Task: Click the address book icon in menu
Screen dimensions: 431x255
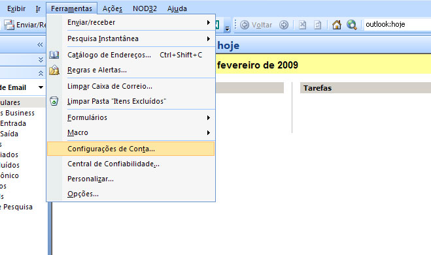Action: 54,55
